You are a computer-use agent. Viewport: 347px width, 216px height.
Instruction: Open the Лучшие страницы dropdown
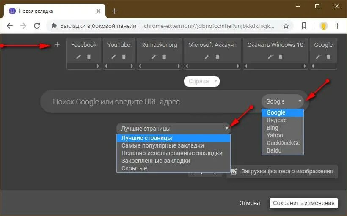pos(173,129)
